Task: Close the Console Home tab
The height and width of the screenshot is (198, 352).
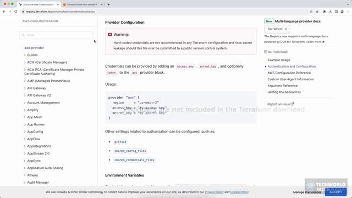Action: point(101,4)
